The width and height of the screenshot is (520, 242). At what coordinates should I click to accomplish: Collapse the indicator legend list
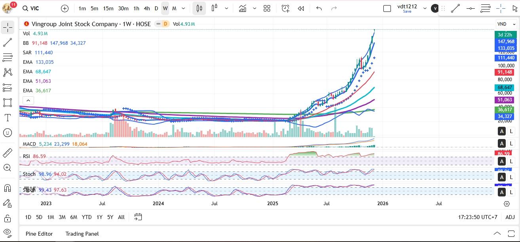point(28,101)
